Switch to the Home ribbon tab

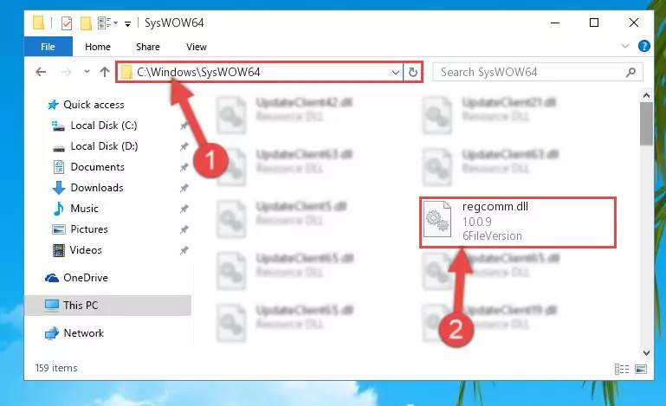point(98,47)
